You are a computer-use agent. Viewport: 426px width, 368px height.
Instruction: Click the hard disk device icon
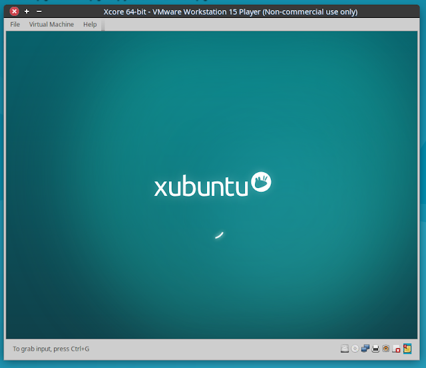(345, 349)
